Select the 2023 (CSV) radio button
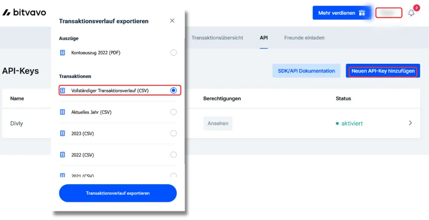Image resolution: width=429 pixels, height=220 pixels. tap(173, 133)
